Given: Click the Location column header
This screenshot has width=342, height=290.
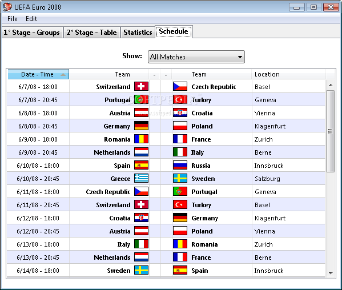Looking at the screenshot, I should coord(288,74).
